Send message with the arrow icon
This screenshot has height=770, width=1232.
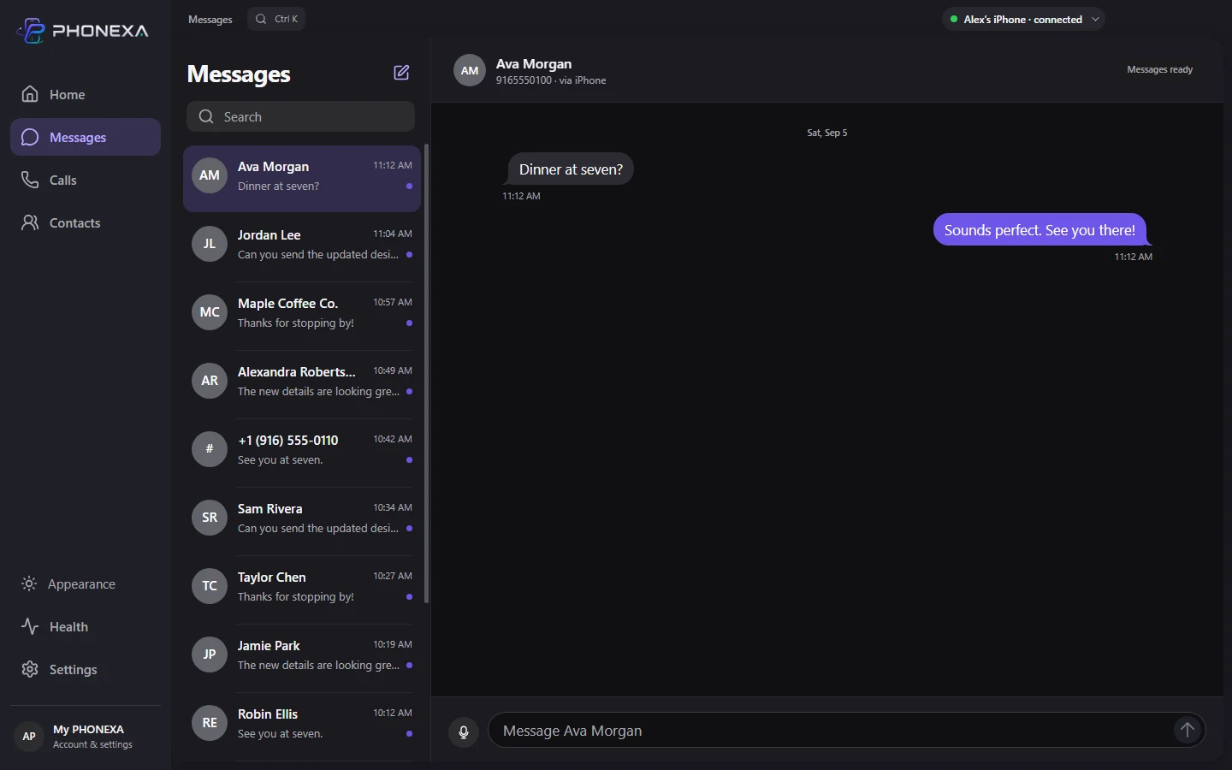coord(1187,730)
